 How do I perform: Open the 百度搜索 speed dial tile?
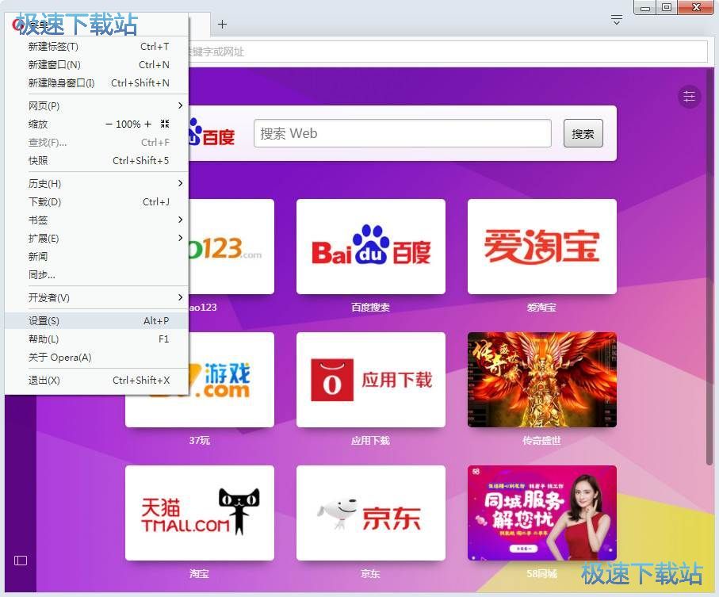[x=371, y=247]
